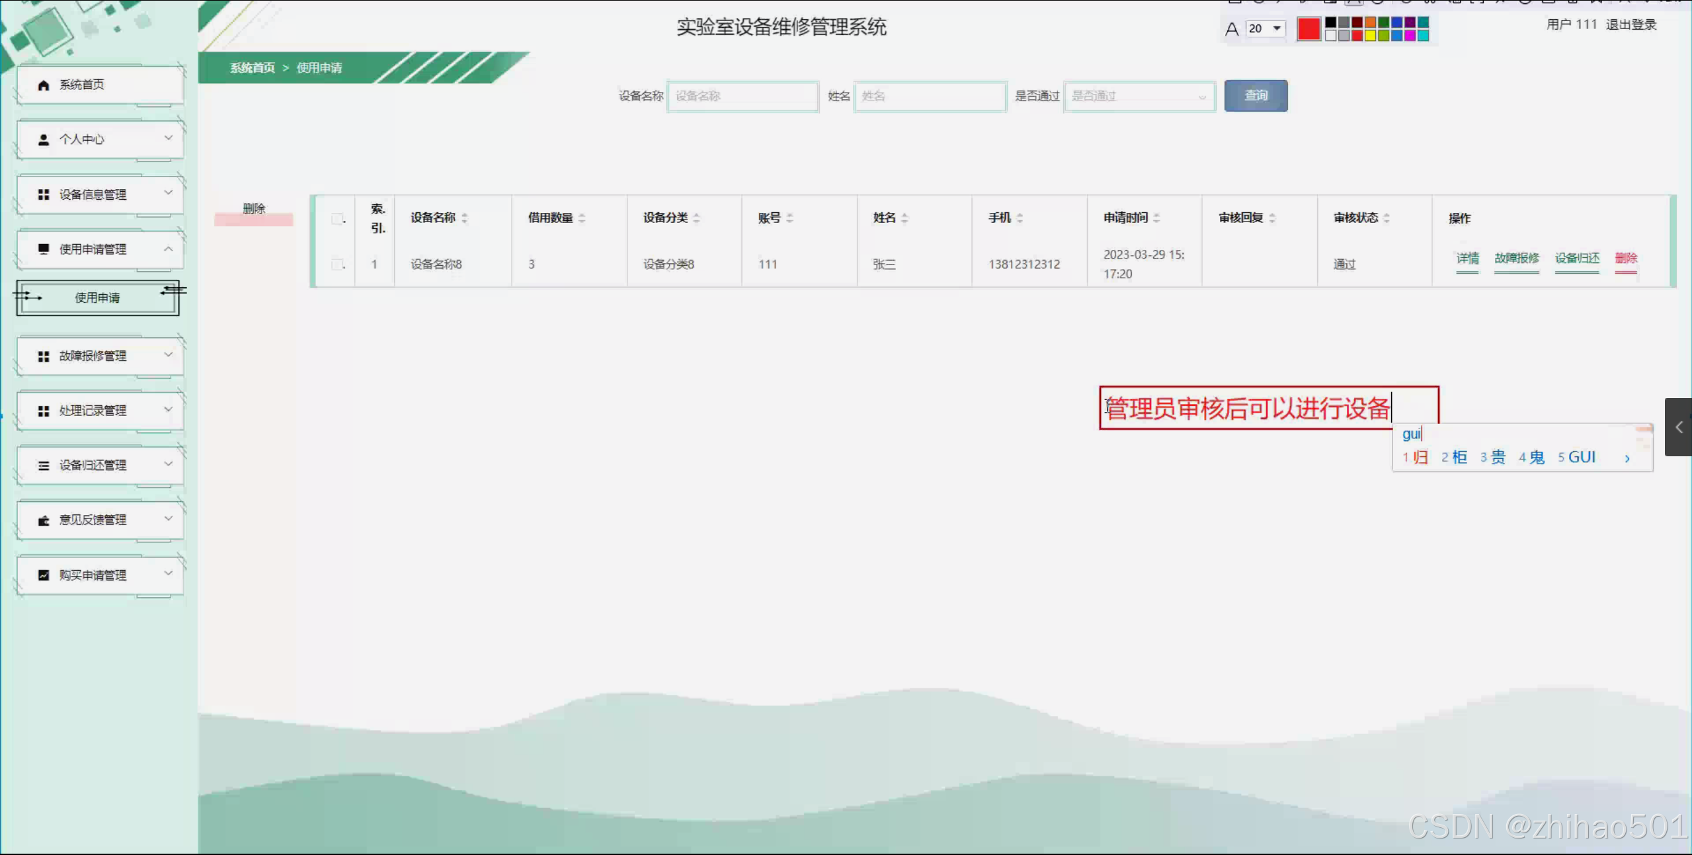This screenshot has height=855, width=1692.
Task: Click the grid icon beside 故障报修管理
Action: (x=44, y=356)
